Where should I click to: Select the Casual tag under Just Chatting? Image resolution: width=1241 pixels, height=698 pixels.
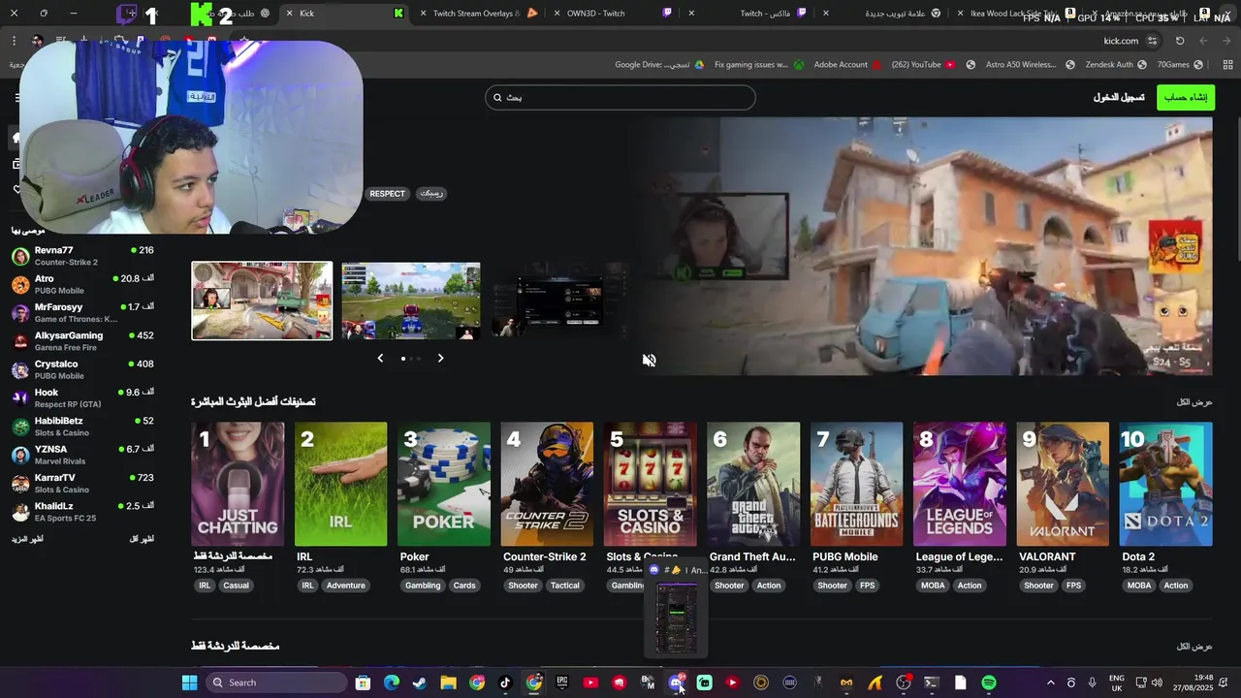[237, 586]
